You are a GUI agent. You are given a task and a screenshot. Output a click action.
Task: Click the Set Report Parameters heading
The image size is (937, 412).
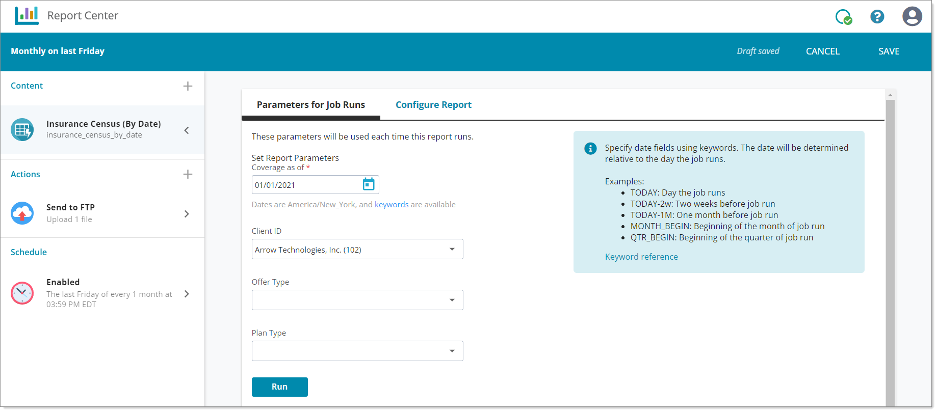click(295, 158)
